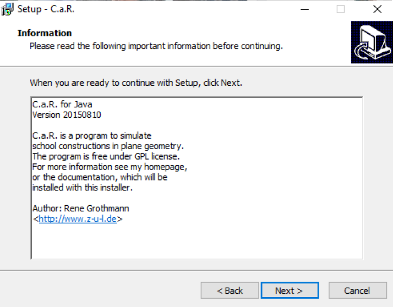This screenshot has height=307, width=393.
Task: Click the installer computer graphic in header
Action: [372, 42]
